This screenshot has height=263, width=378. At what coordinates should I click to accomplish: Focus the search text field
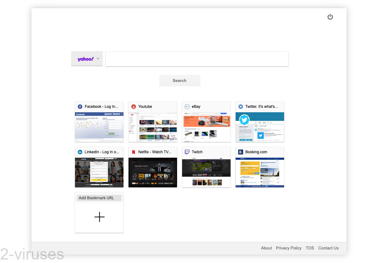click(197, 59)
